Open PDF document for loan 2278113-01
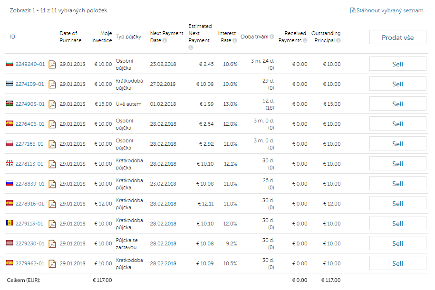Image resolution: width=435 pixels, height=290 pixels. point(52,164)
